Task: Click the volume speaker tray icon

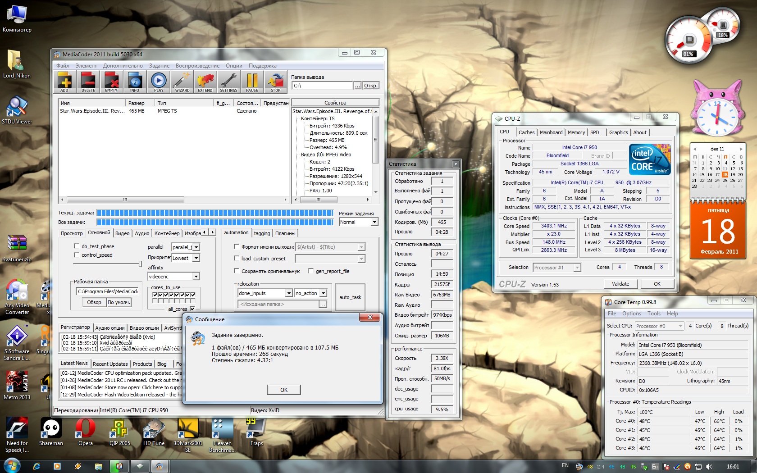Action: pyautogui.click(x=709, y=467)
